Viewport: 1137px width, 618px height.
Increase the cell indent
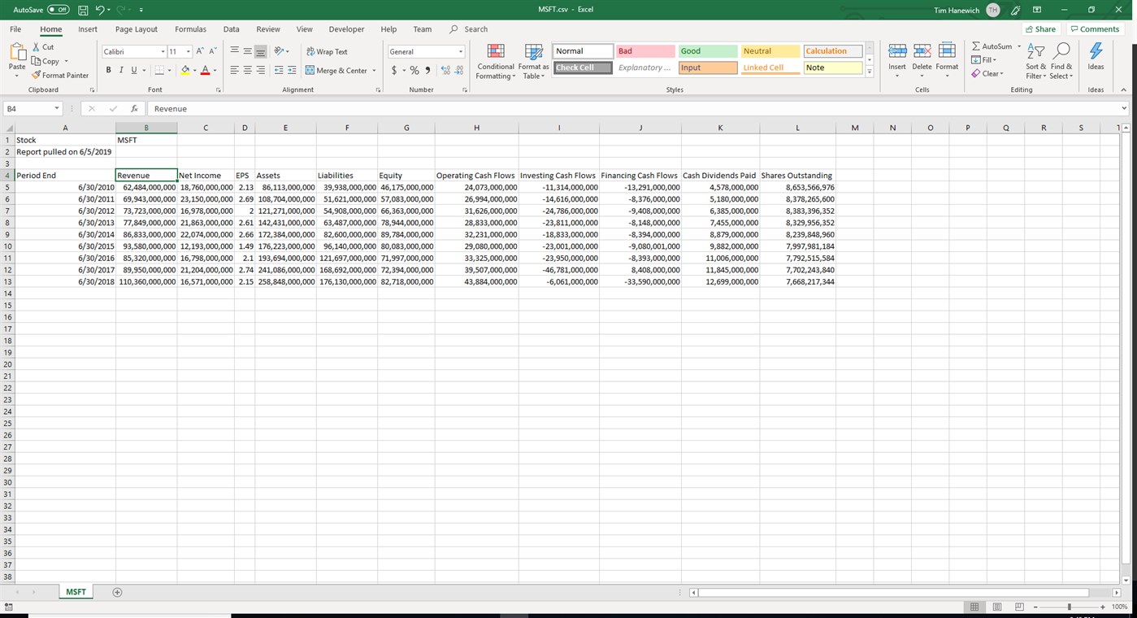291,71
